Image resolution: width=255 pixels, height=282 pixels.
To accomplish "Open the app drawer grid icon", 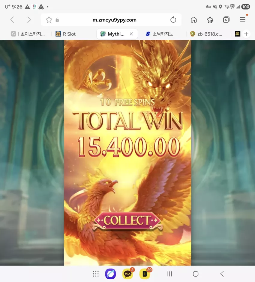I will pyautogui.click(x=96, y=274).
